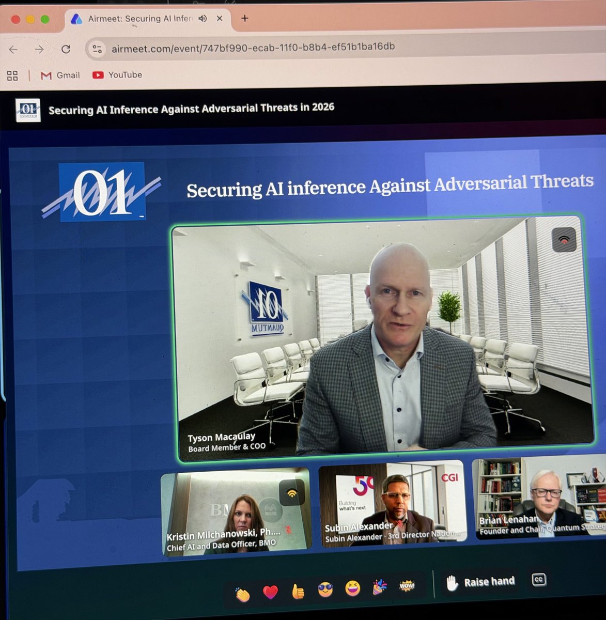Click 'Chief AI and Data Officer, BMO' caption

coord(221,546)
